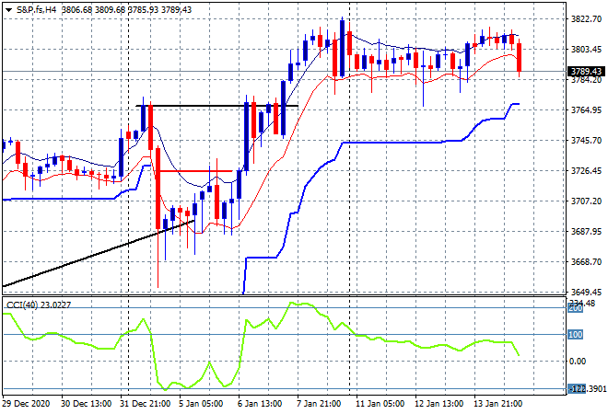
Task: Select the black horizontal resistance line
Action: pyautogui.click(x=217, y=106)
